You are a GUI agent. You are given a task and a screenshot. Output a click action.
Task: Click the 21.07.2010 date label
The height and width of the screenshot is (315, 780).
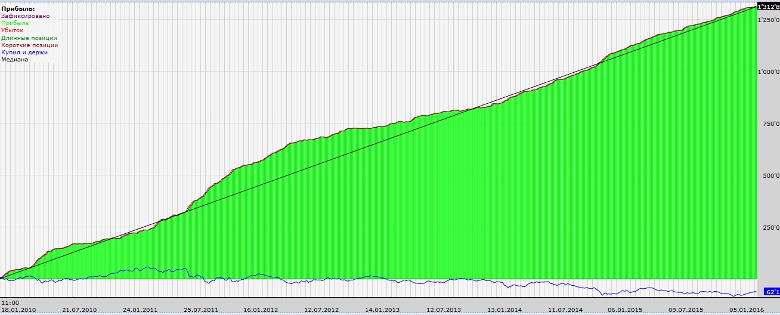[79, 310]
